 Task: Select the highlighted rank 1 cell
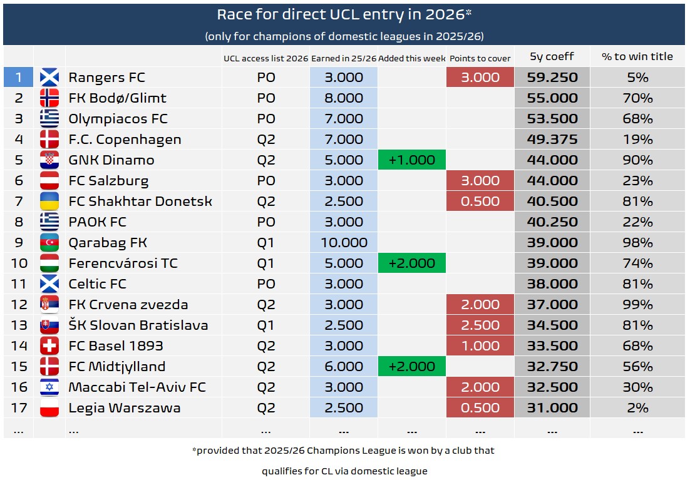[x=19, y=78]
